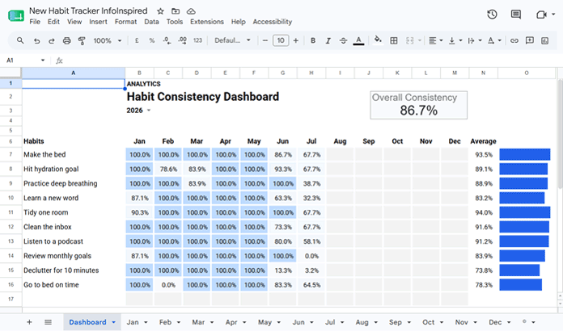
Task: Insert a link
Action: tap(514, 41)
